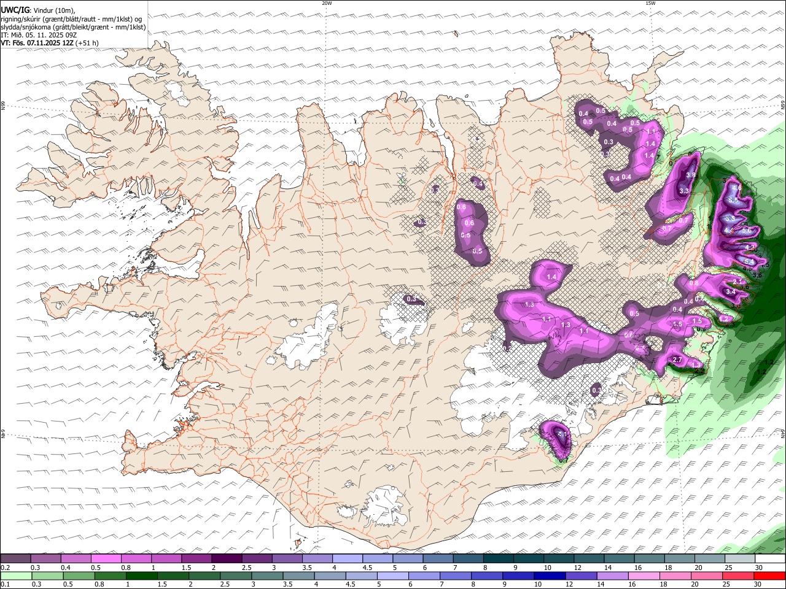
Task: Click the violet 12–14 lower legend swatch
Action: pyautogui.click(x=581, y=576)
